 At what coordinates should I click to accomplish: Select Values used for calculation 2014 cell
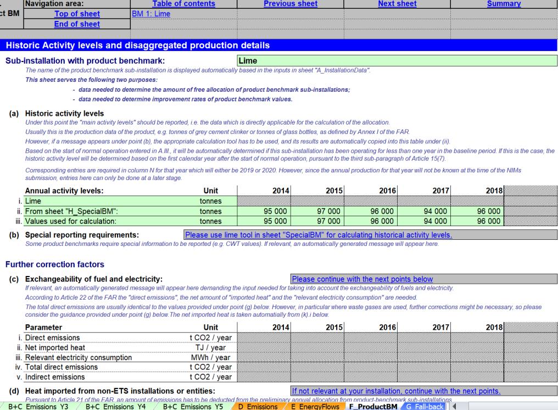264,221
